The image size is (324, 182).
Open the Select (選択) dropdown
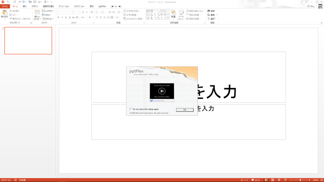pos(212,19)
